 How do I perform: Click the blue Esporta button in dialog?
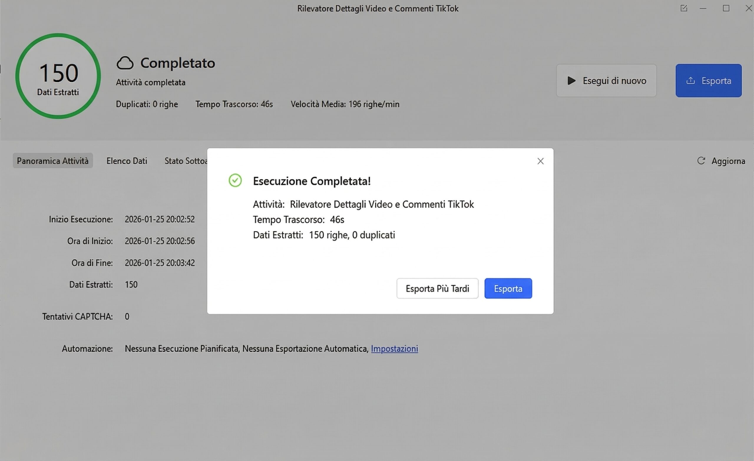tap(508, 288)
